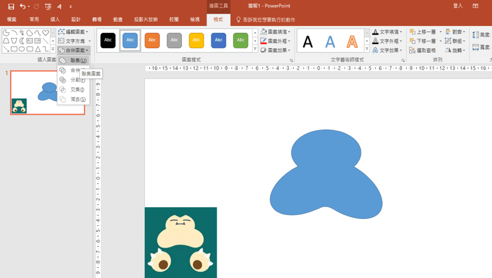492x278 pixels.
Task: Choose the trapezoid shape
Action: coord(6,41)
